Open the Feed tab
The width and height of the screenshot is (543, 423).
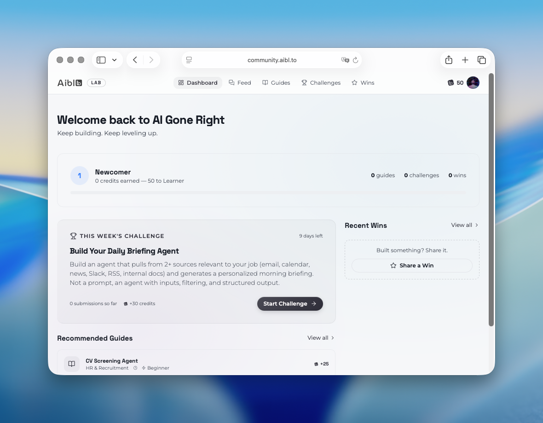coord(240,83)
